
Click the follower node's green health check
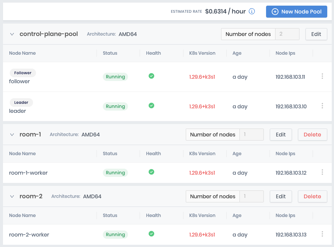coord(152,76)
